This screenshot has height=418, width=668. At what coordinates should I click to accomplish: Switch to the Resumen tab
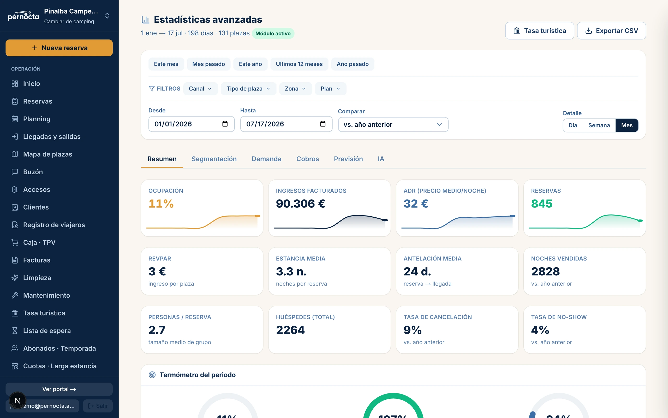coord(162,159)
